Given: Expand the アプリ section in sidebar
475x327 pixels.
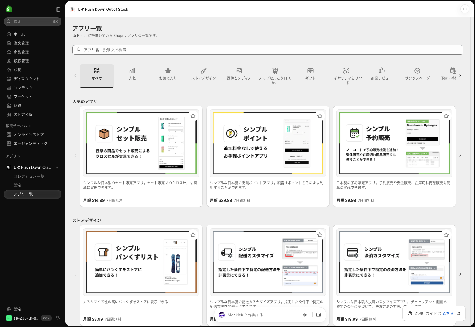Looking at the screenshot, I should [13, 156].
